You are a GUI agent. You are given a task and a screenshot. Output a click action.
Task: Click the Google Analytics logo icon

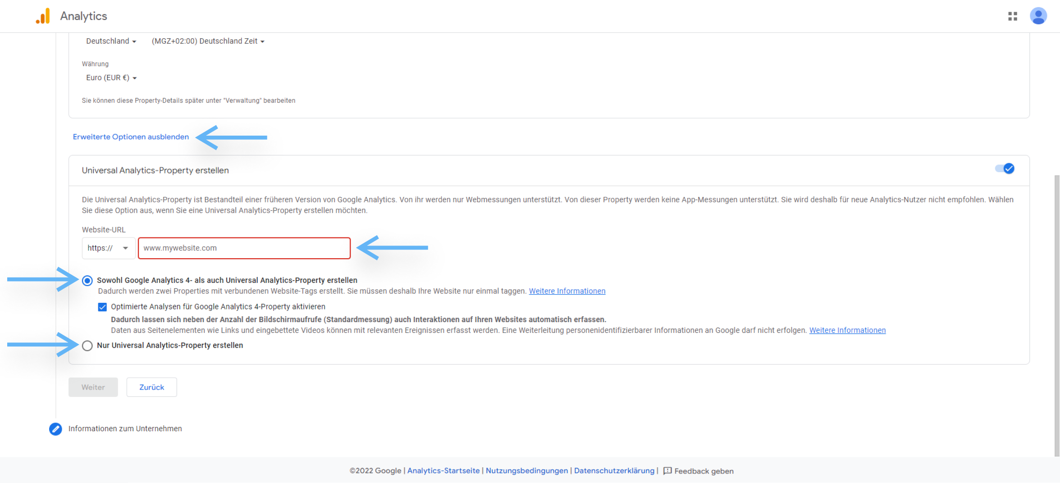(43, 16)
